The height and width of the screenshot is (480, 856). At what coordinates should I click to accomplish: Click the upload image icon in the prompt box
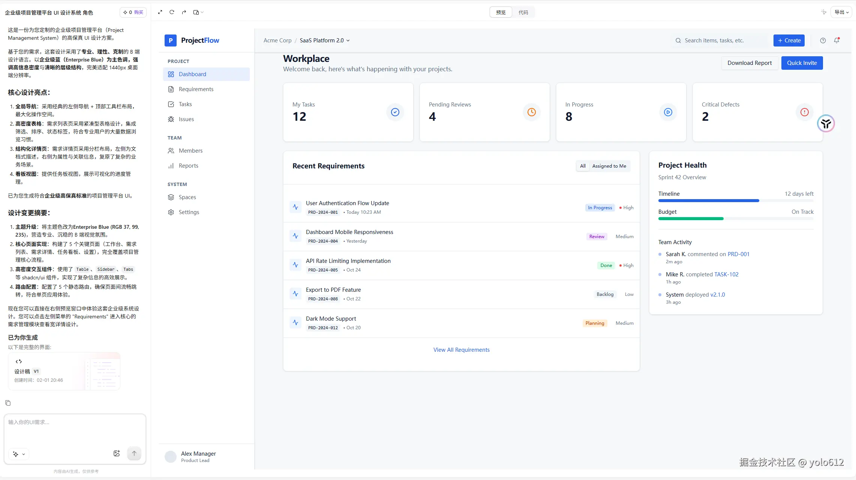117,453
